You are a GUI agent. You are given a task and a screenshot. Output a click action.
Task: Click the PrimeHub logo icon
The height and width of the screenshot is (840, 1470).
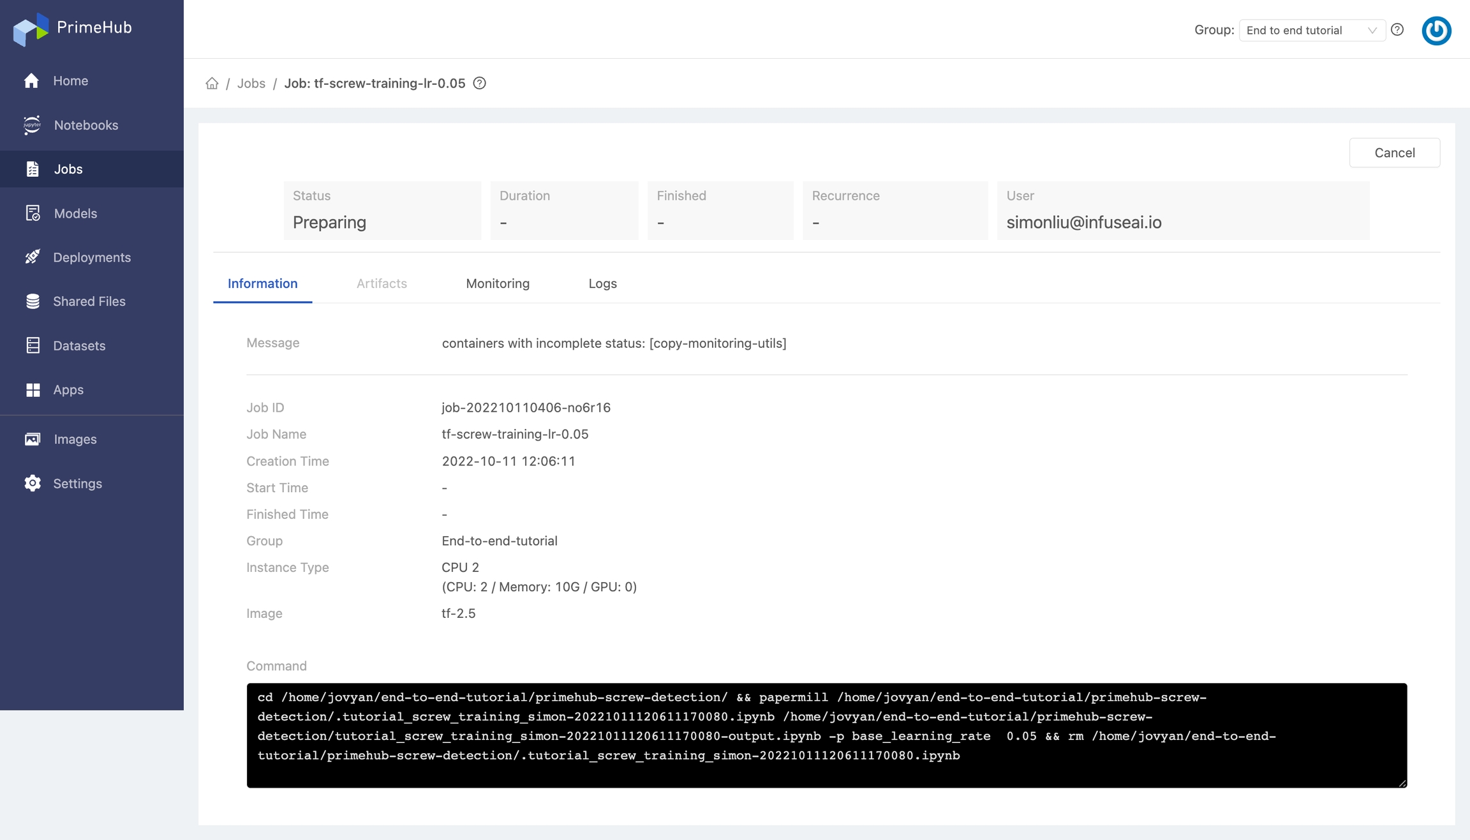click(31, 29)
